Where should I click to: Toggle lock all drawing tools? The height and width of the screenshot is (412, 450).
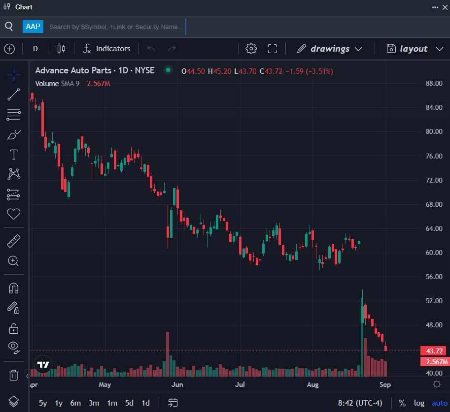[14, 328]
